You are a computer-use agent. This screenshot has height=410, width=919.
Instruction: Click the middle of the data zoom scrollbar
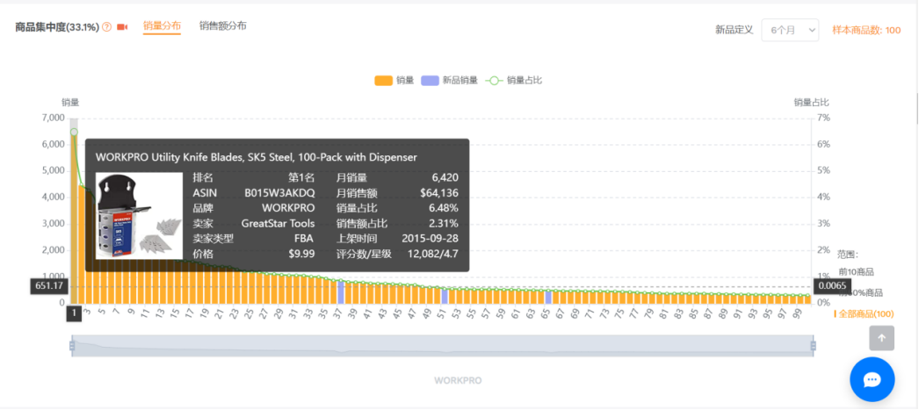pos(444,347)
